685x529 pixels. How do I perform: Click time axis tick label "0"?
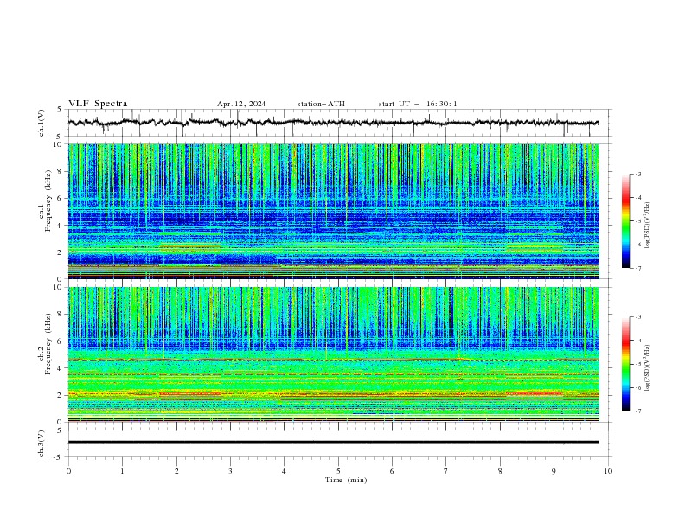click(x=68, y=471)
